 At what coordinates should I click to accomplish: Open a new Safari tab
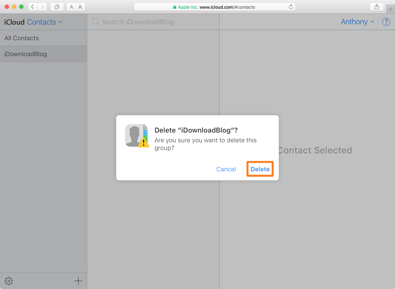click(x=391, y=9)
